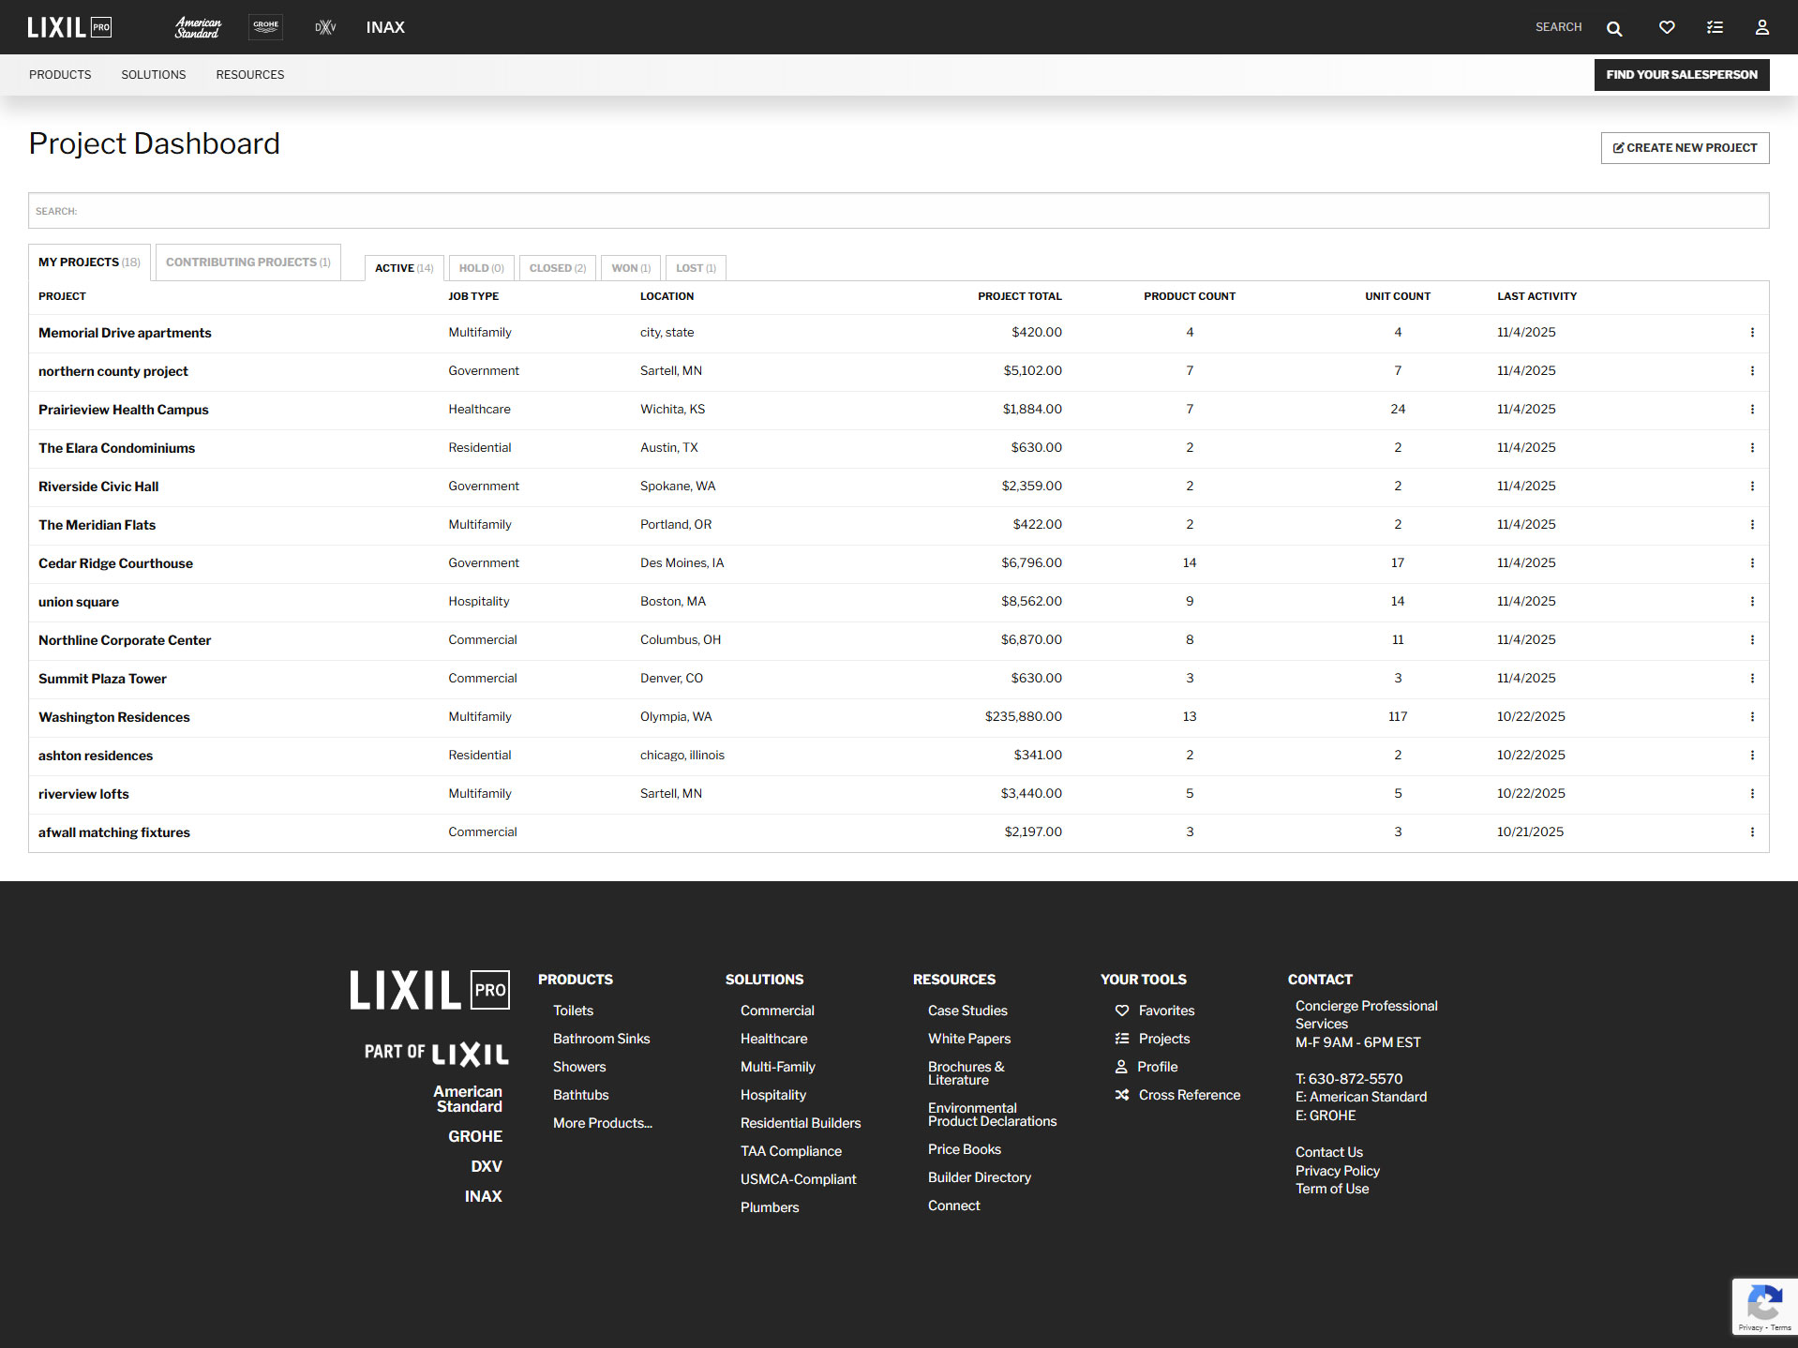Click the CREATE NEW PROJECT button
Screen dimensions: 1798x1348
[x=1684, y=147]
